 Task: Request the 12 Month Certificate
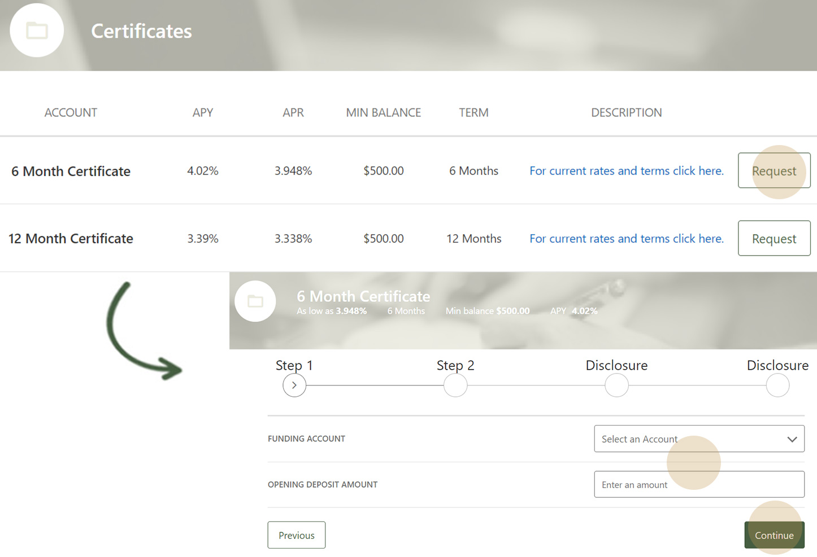(774, 238)
